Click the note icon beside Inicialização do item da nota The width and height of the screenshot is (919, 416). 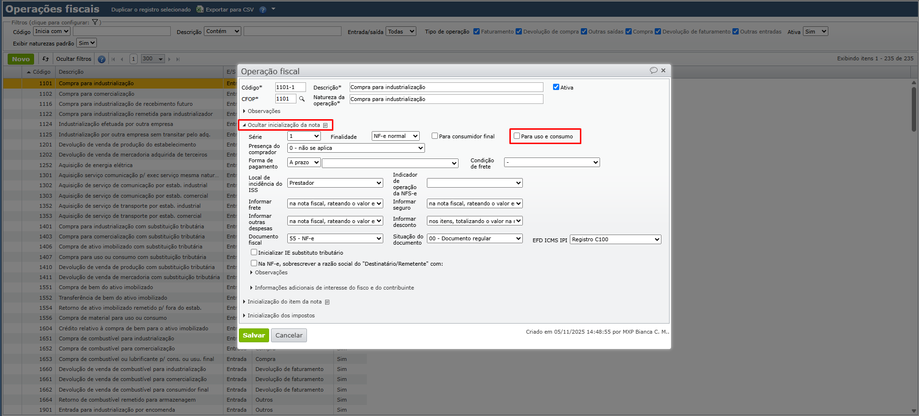tap(328, 302)
